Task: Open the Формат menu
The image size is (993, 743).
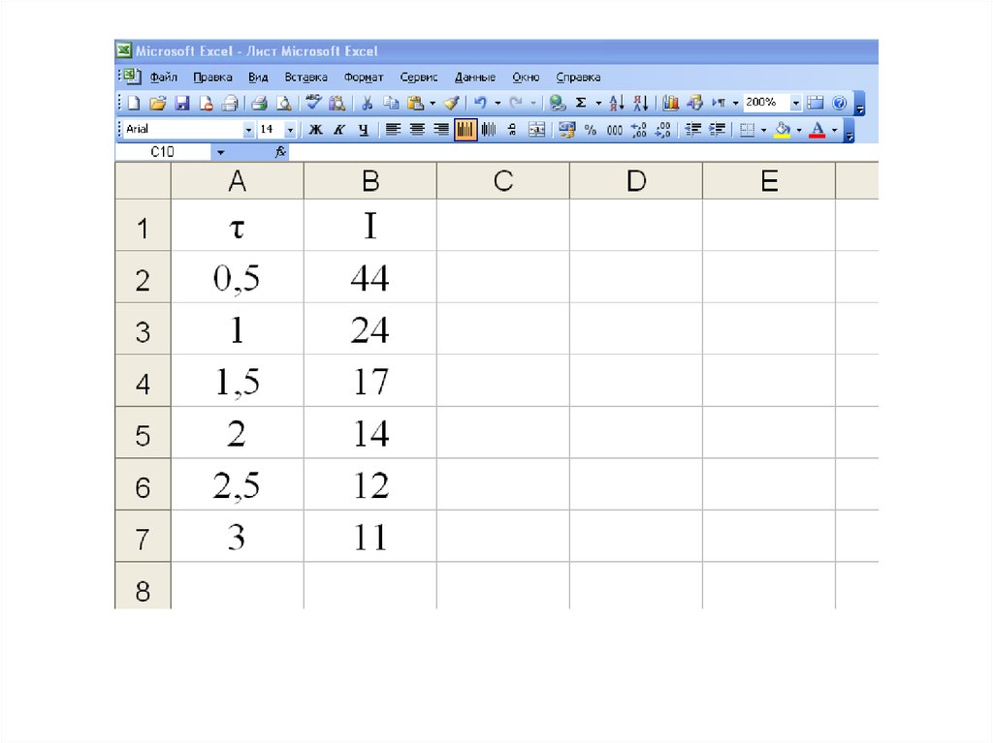Action: pos(364,77)
